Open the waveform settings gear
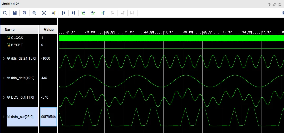 (283, 13)
